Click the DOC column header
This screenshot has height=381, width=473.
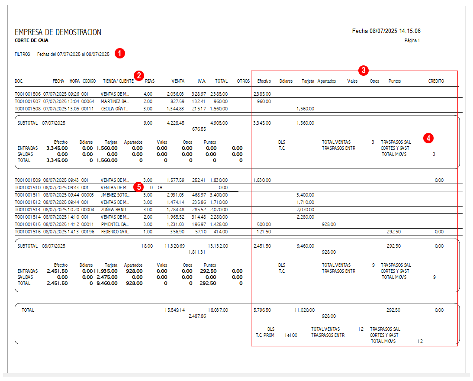pyautogui.click(x=19, y=81)
